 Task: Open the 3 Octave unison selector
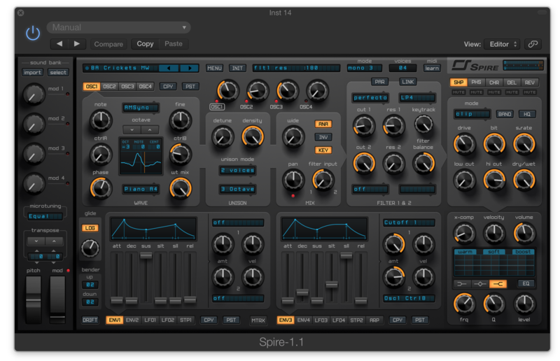pos(237,189)
